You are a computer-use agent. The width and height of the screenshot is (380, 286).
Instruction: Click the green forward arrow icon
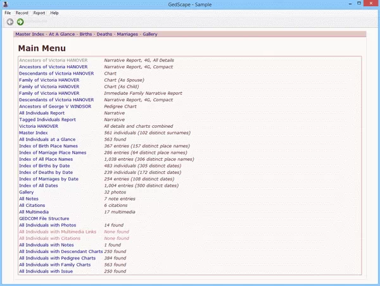20,22
